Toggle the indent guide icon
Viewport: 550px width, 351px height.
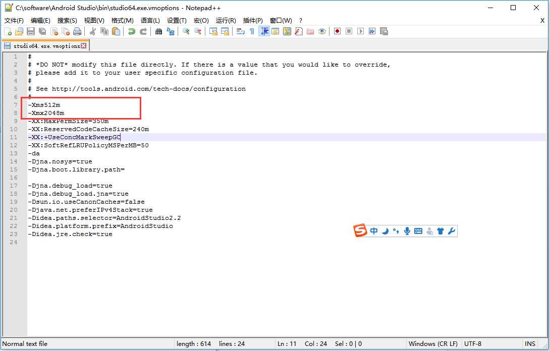click(264, 31)
